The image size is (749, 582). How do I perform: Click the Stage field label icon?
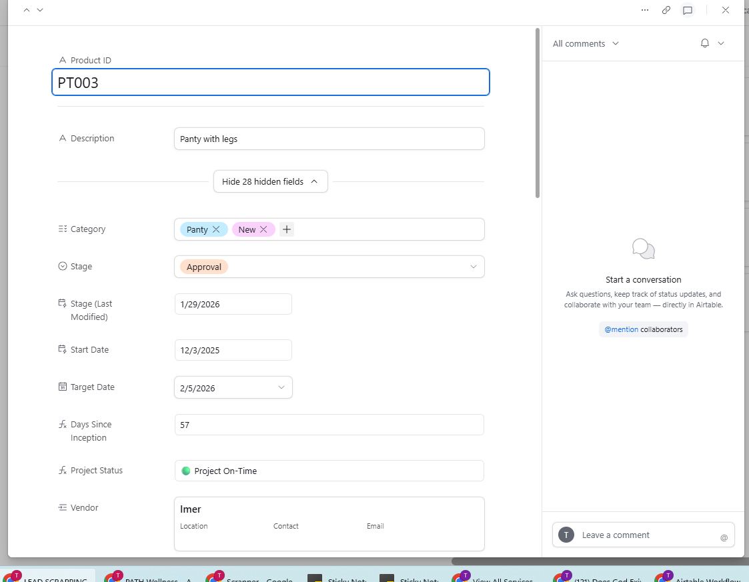(63, 267)
